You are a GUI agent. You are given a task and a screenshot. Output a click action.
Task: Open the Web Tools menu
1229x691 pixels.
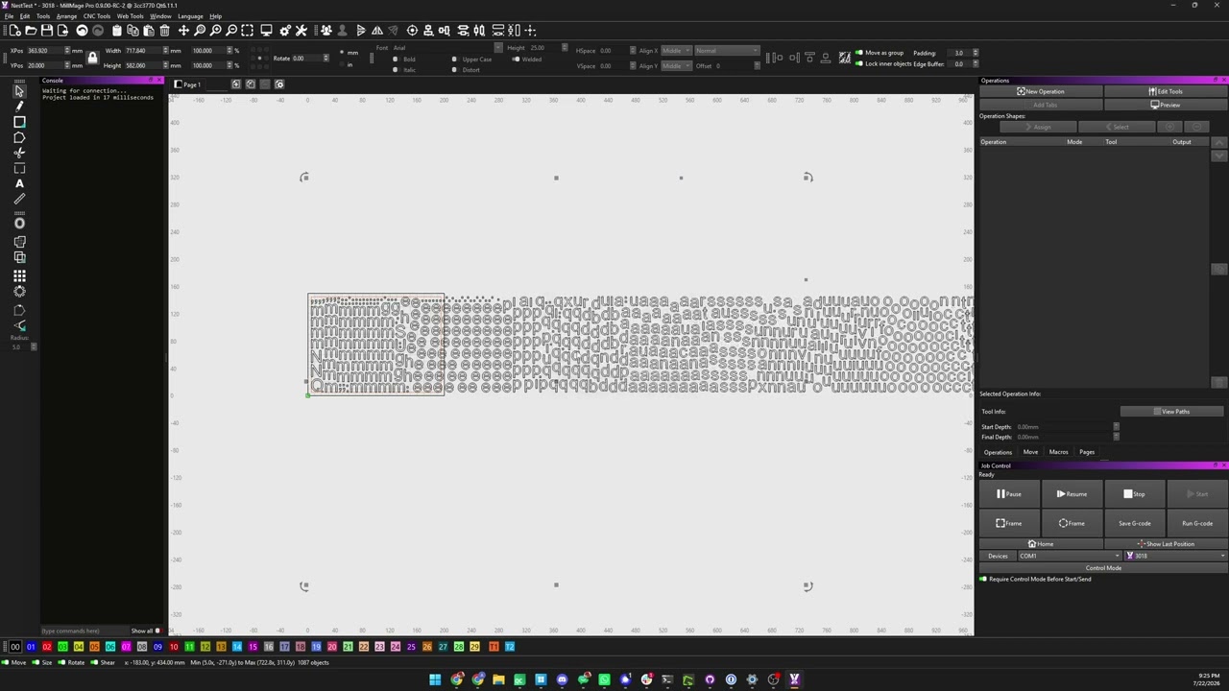[131, 16]
